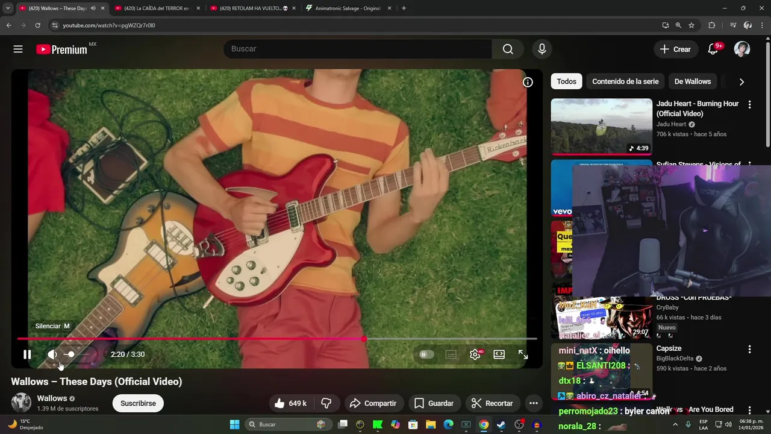The image size is (771, 434).
Task: Open the Wallows channel name link
Action: point(52,398)
